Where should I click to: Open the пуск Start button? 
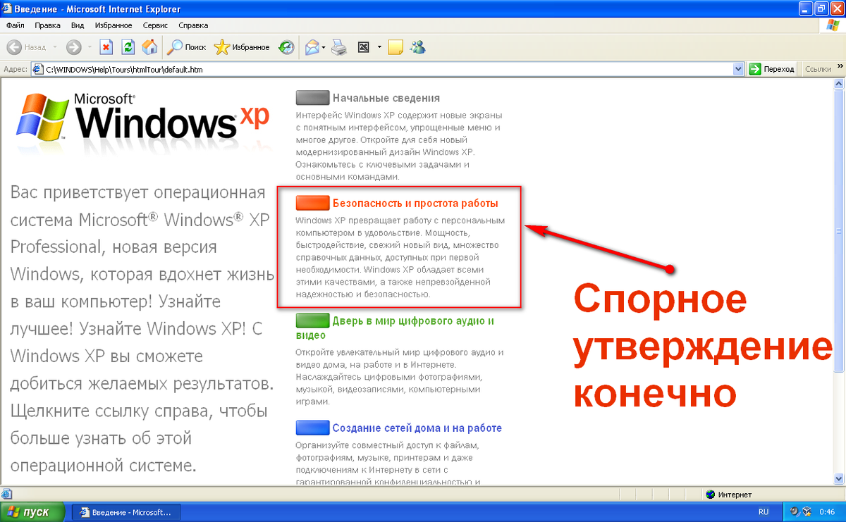33,511
